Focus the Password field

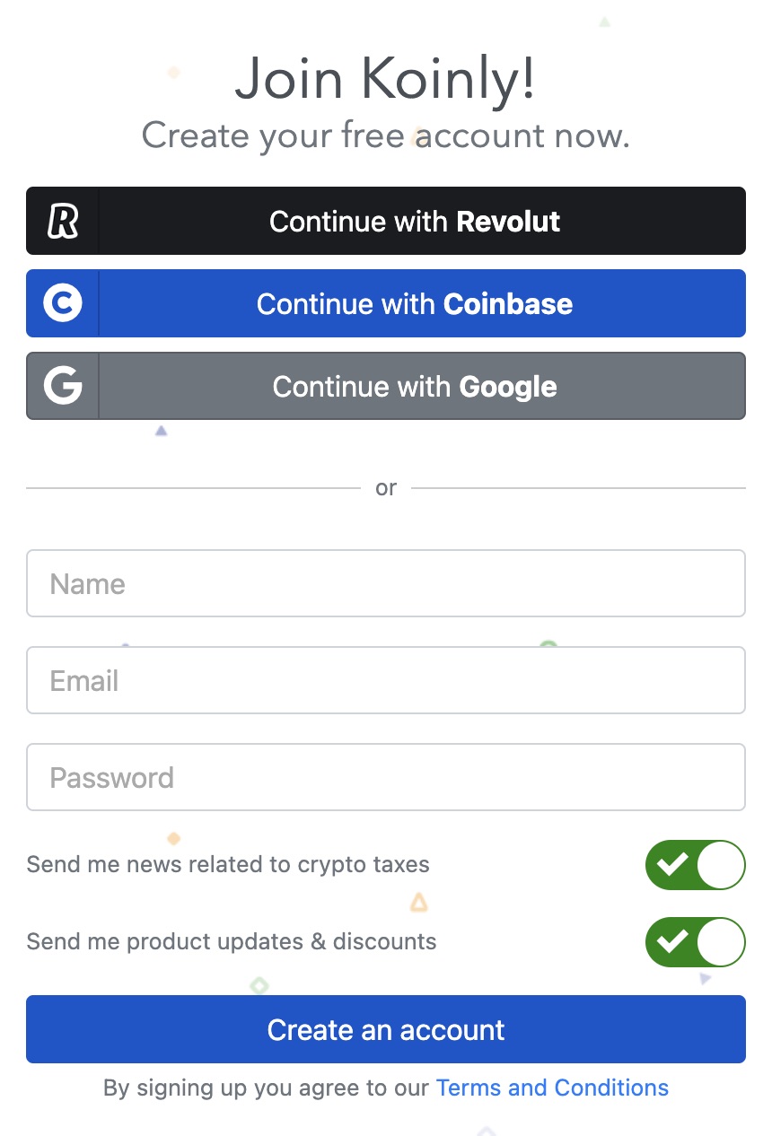click(386, 777)
